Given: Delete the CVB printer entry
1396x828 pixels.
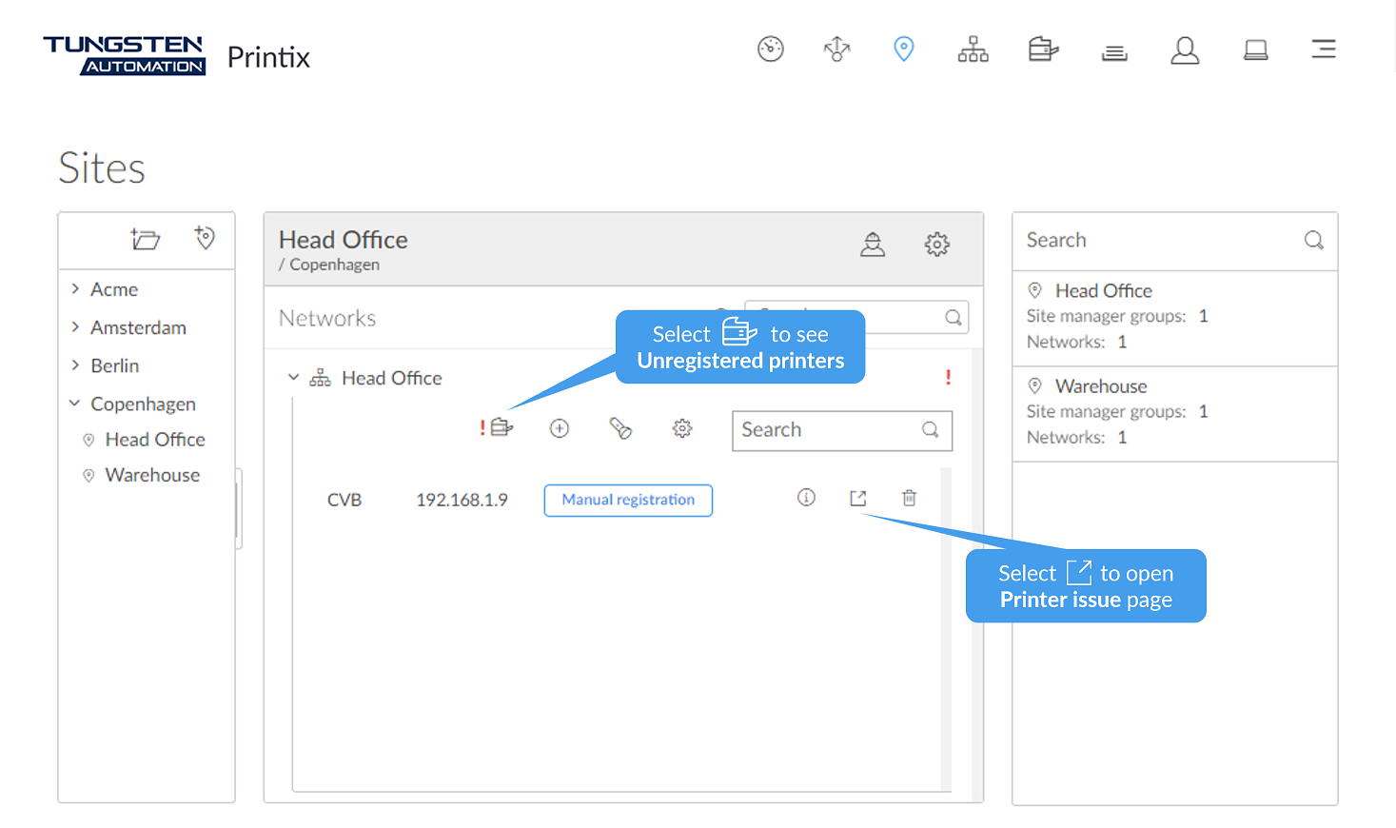Looking at the screenshot, I should [909, 498].
